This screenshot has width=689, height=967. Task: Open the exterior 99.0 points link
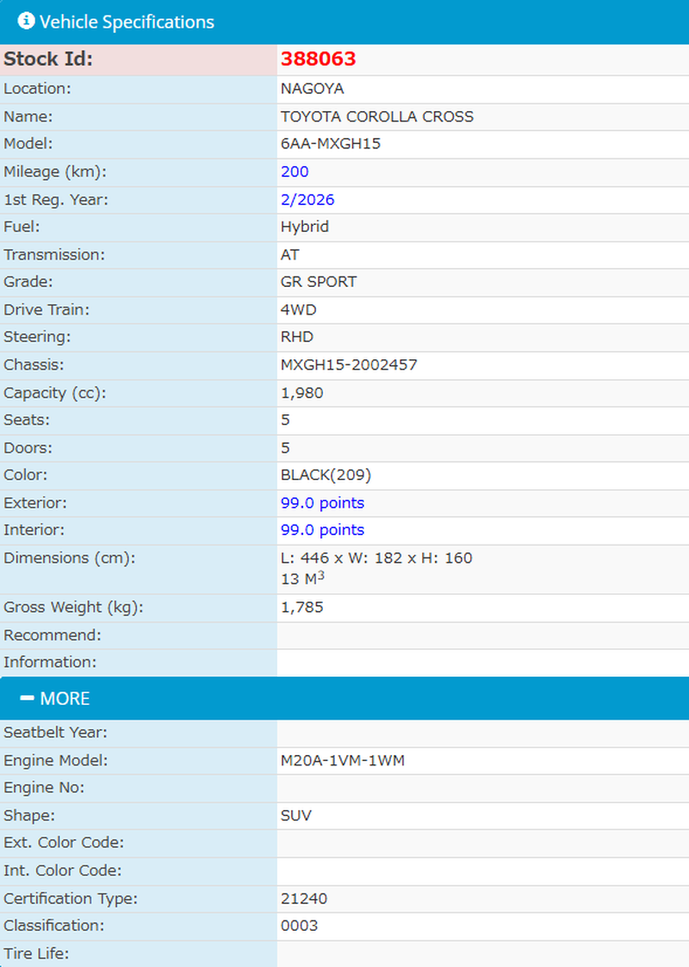click(322, 502)
